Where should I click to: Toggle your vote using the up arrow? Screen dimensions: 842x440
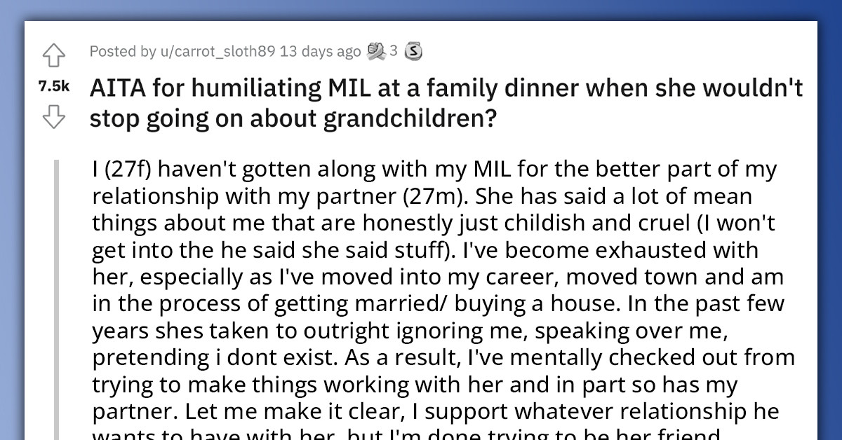coord(53,55)
